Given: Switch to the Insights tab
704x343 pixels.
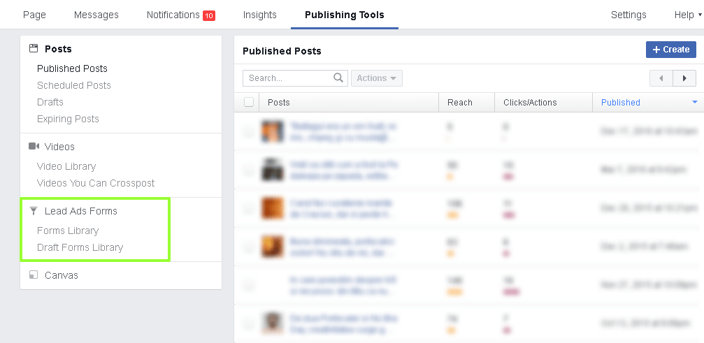Looking at the screenshot, I should tap(259, 15).
